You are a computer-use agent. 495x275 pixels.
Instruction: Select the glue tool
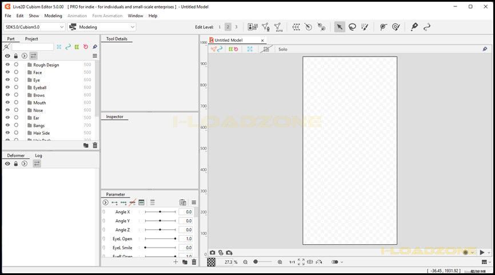tap(383, 27)
